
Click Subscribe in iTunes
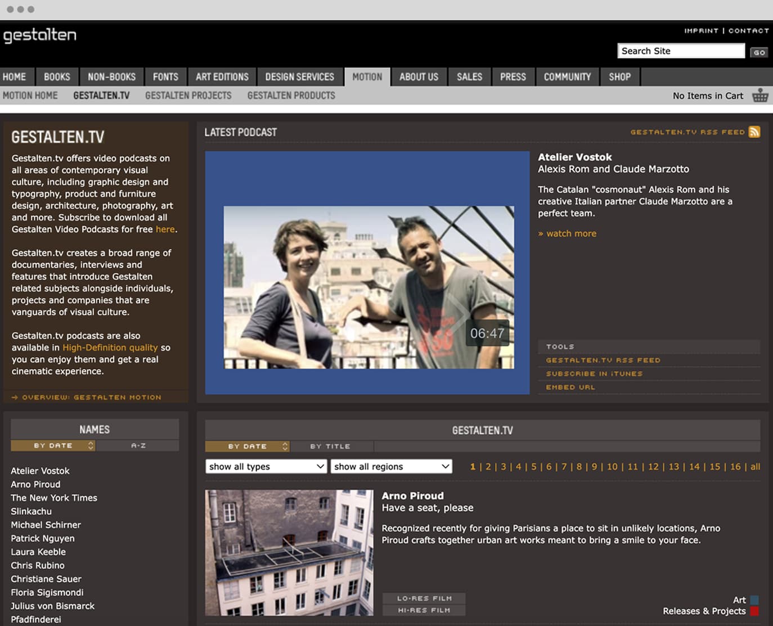click(x=594, y=373)
